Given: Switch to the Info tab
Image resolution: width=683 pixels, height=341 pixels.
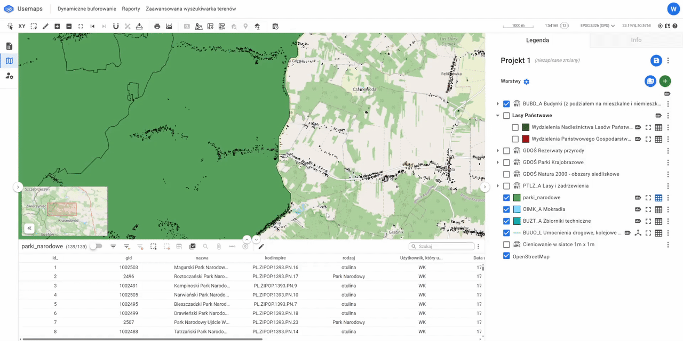Looking at the screenshot, I should [636, 40].
